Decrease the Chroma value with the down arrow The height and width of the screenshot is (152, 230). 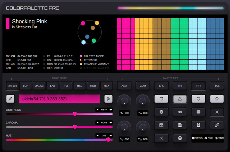[x=111, y=123]
